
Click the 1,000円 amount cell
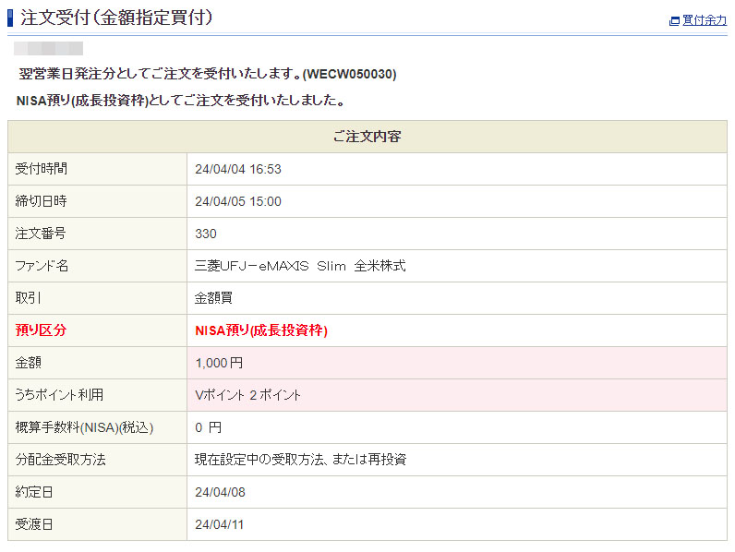point(219,363)
